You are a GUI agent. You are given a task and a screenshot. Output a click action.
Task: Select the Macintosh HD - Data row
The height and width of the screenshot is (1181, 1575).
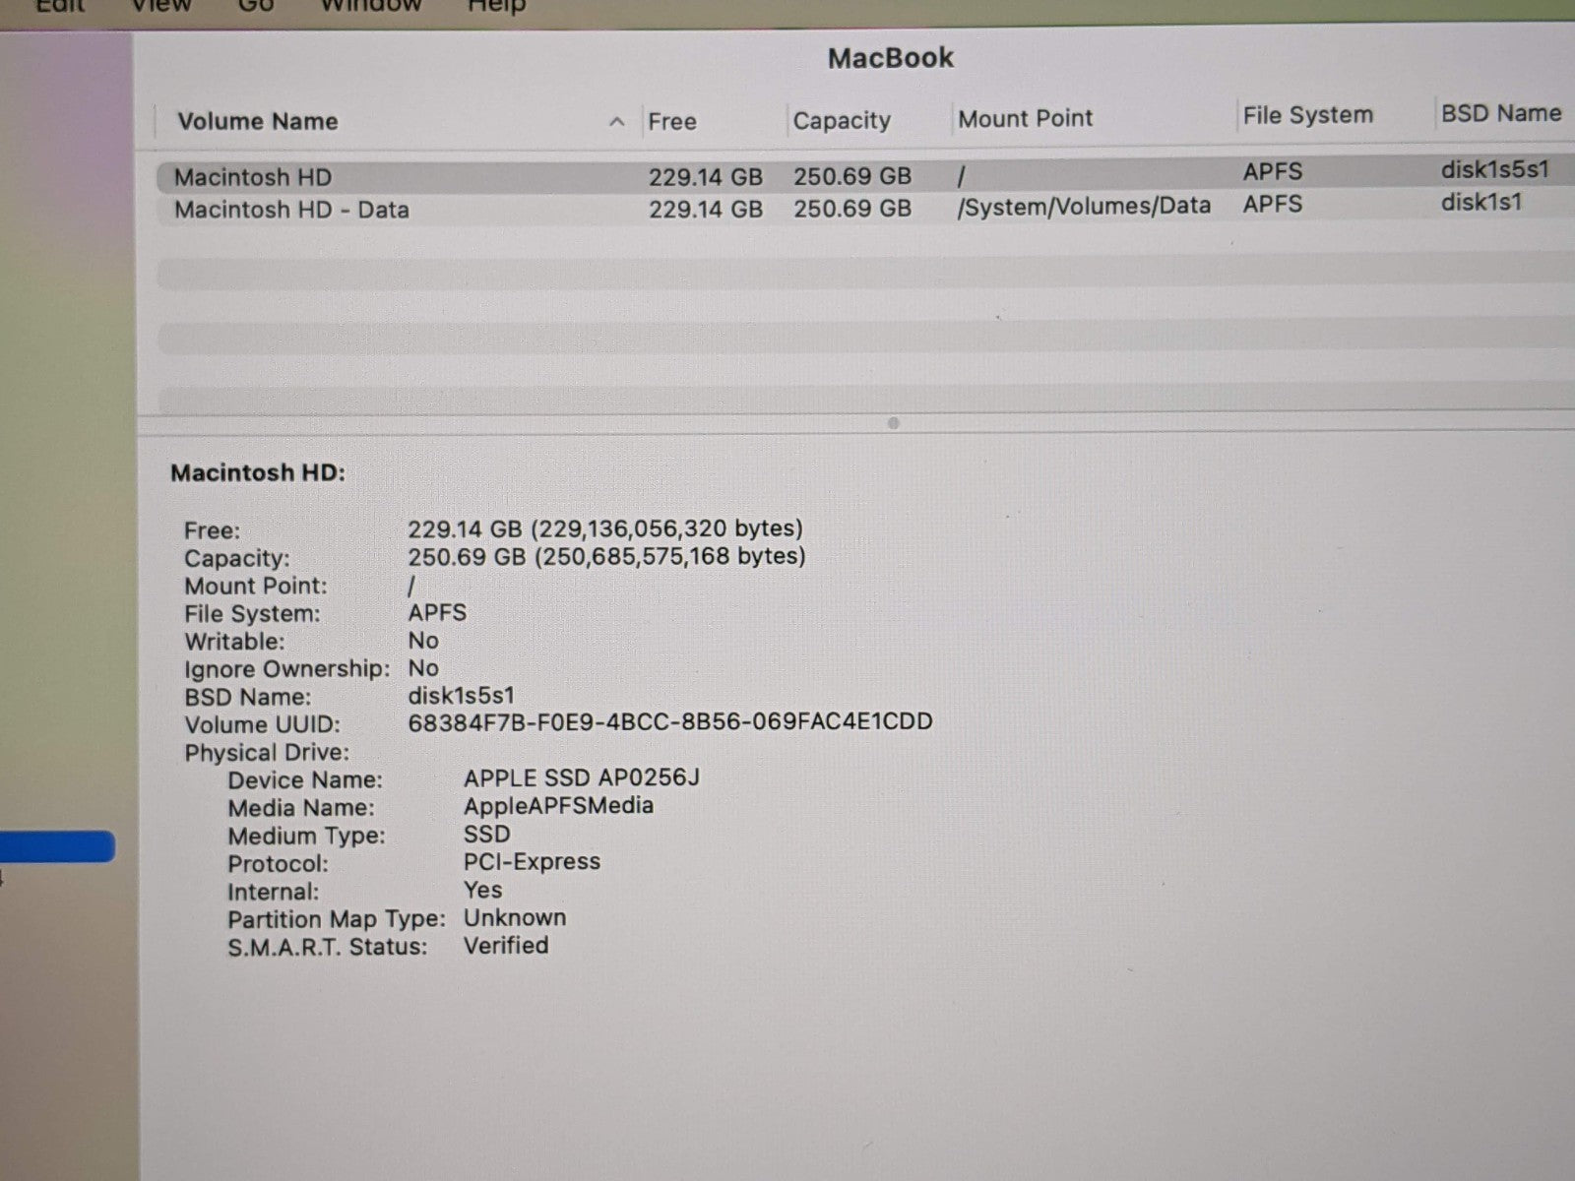[291, 211]
